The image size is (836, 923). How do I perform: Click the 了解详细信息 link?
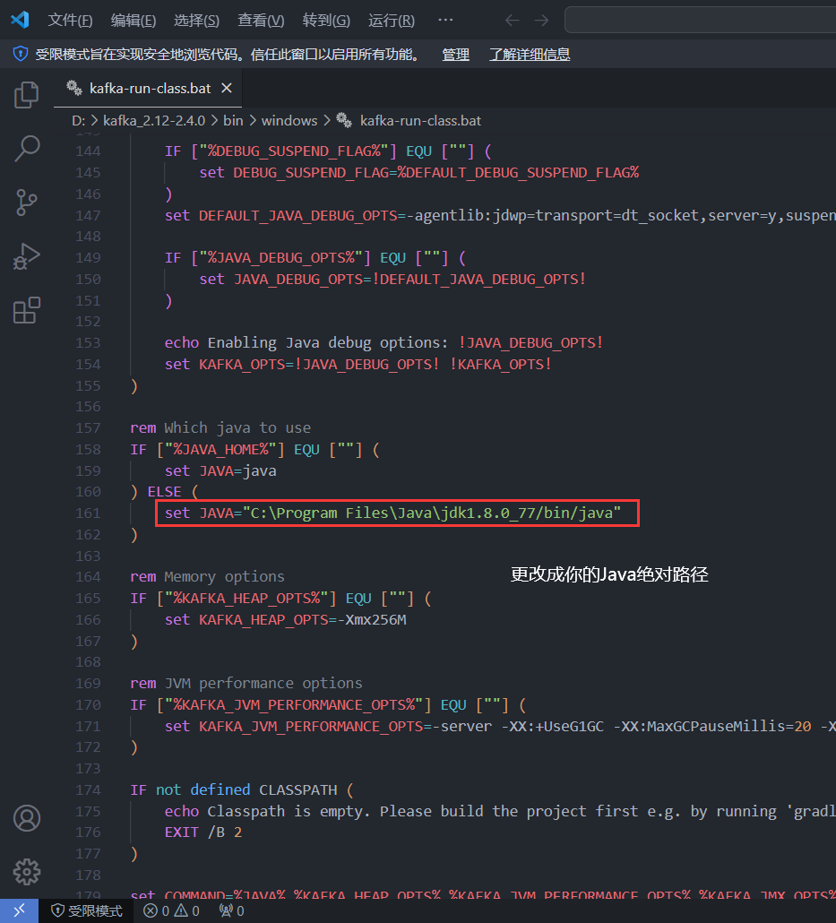[530, 55]
